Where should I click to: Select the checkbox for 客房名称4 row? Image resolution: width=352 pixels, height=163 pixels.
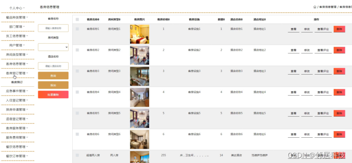77,92
